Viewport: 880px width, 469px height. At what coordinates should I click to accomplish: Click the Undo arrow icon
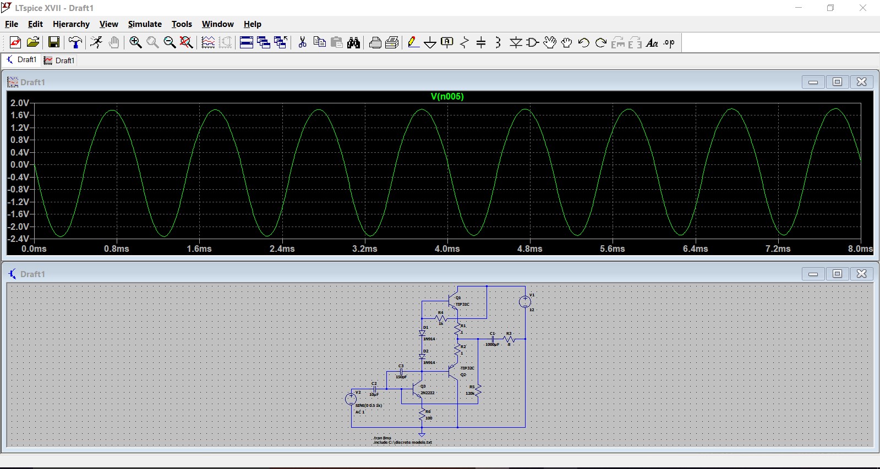[584, 42]
